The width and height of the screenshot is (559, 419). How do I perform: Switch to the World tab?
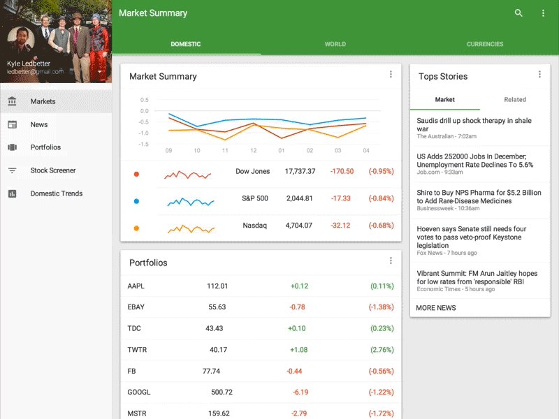coord(335,44)
